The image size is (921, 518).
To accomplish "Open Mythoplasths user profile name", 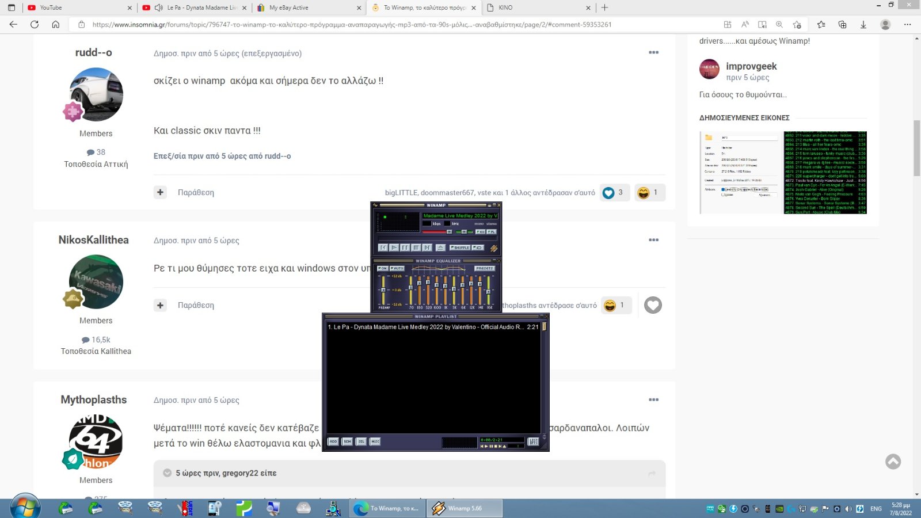I will pos(94,399).
